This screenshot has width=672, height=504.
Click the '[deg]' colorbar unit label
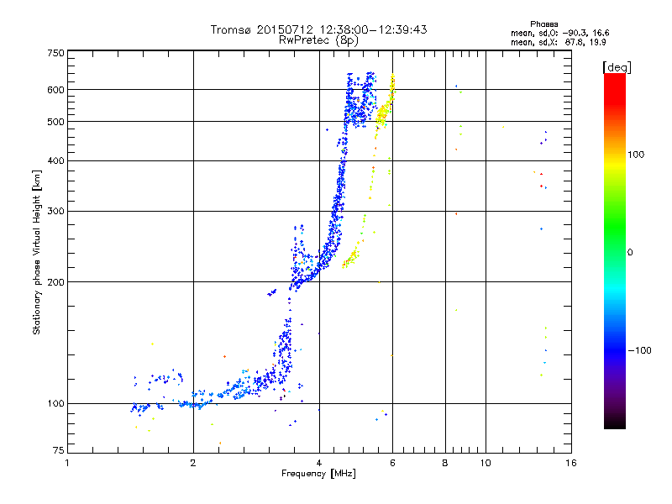(617, 67)
